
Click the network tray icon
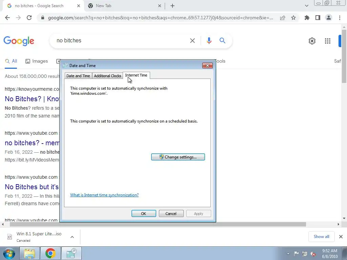coord(305,254)
